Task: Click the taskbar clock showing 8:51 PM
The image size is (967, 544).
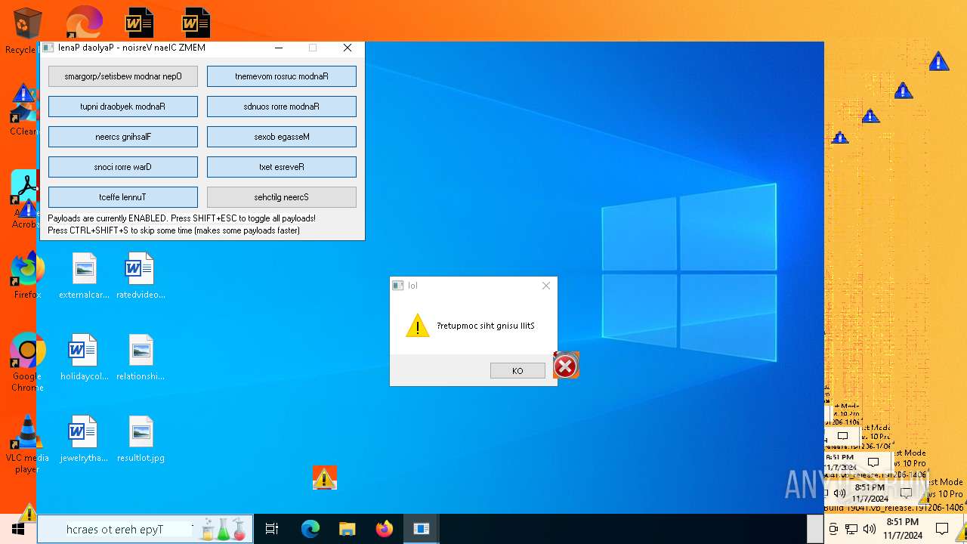Action: tap(903, 529)
